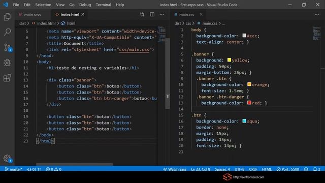Click the css/main.css href link
The width and height of the screenshot is (325, 183).
pyautogui.click(x=134, y=50)
